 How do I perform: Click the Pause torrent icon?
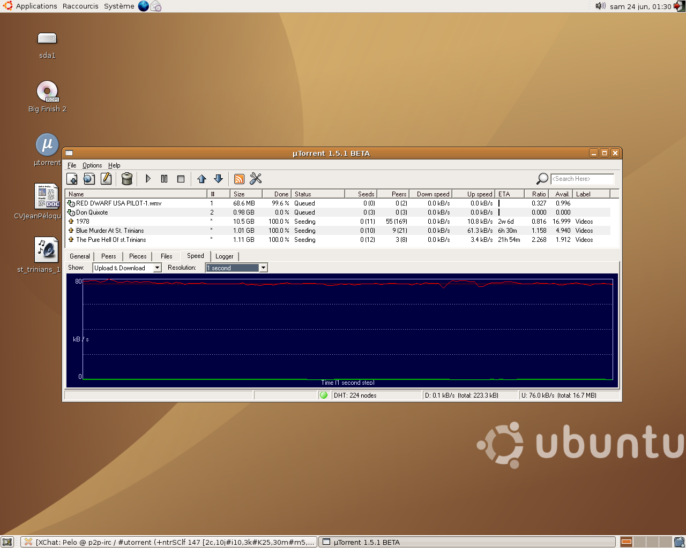coord(165,179)
